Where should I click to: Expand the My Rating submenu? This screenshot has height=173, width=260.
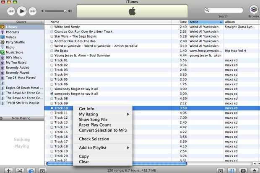[103, 114]
